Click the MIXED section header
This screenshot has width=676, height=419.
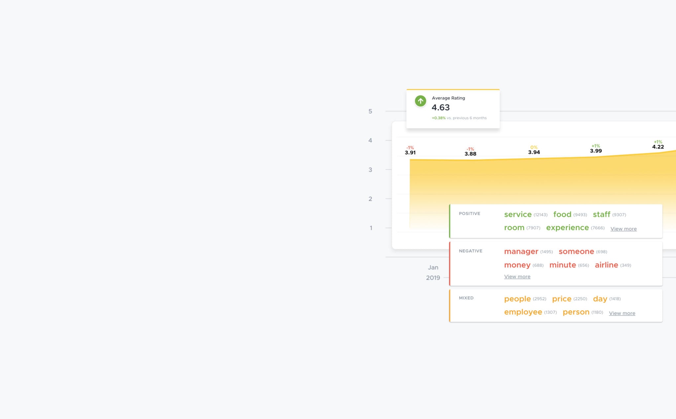tap(466, 298)
